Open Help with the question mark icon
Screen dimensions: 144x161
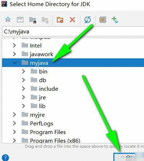click(x=5, y=158)
